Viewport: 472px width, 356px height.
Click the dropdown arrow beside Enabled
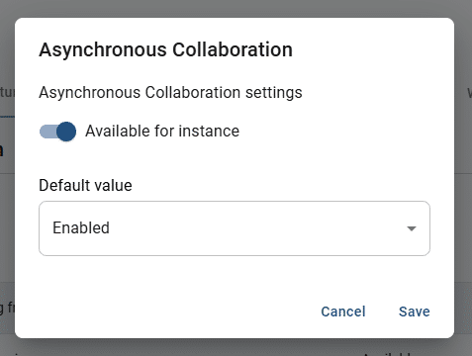coord(412,228)
